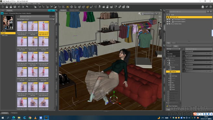Open Google Chrome from the taskbar
The width and height of the screenshot is (213, 120).
30,118
